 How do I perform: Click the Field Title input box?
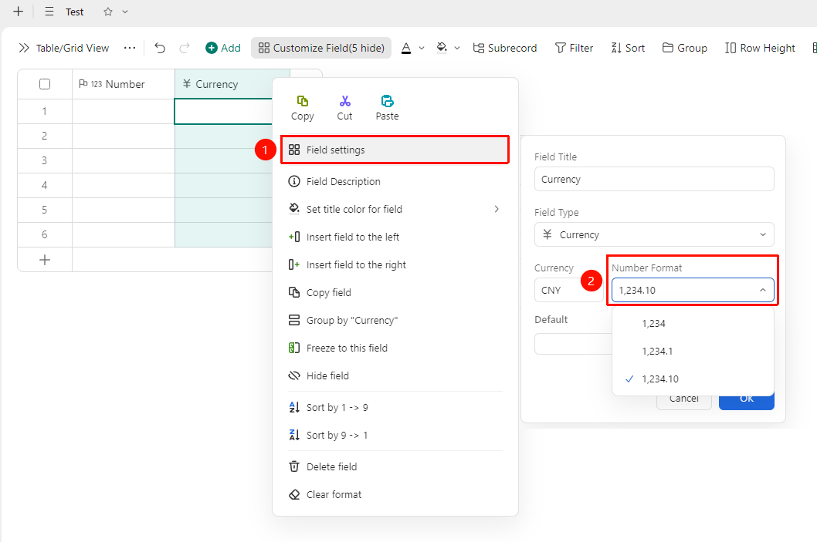[654, 179]
